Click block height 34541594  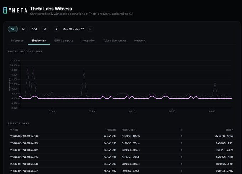pyautogui.click(x=110, y=157)
